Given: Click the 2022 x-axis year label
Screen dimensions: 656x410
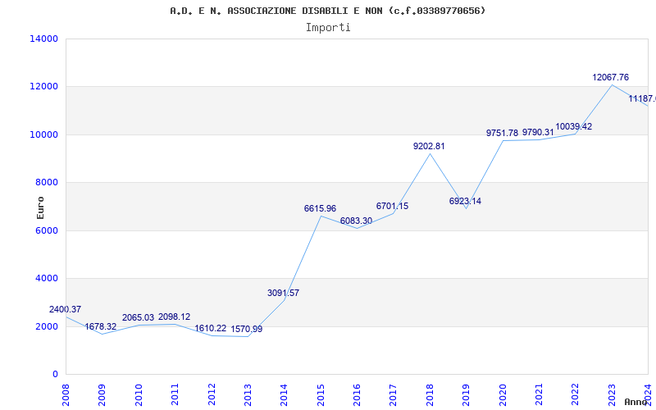Looking at the screenshot, I should pyautogui.click(x=576, y=394).
